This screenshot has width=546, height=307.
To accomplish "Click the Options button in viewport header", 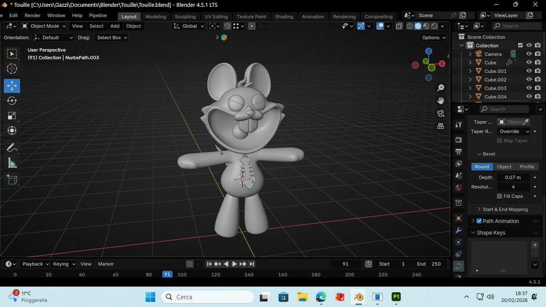I will pyautogui.click(x=433, y=38).
